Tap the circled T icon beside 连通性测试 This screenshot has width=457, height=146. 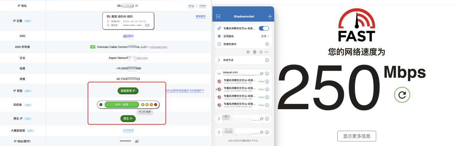pos(267,44)
